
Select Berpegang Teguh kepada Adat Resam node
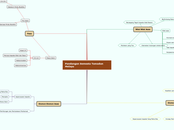click(x=139, y=22)
